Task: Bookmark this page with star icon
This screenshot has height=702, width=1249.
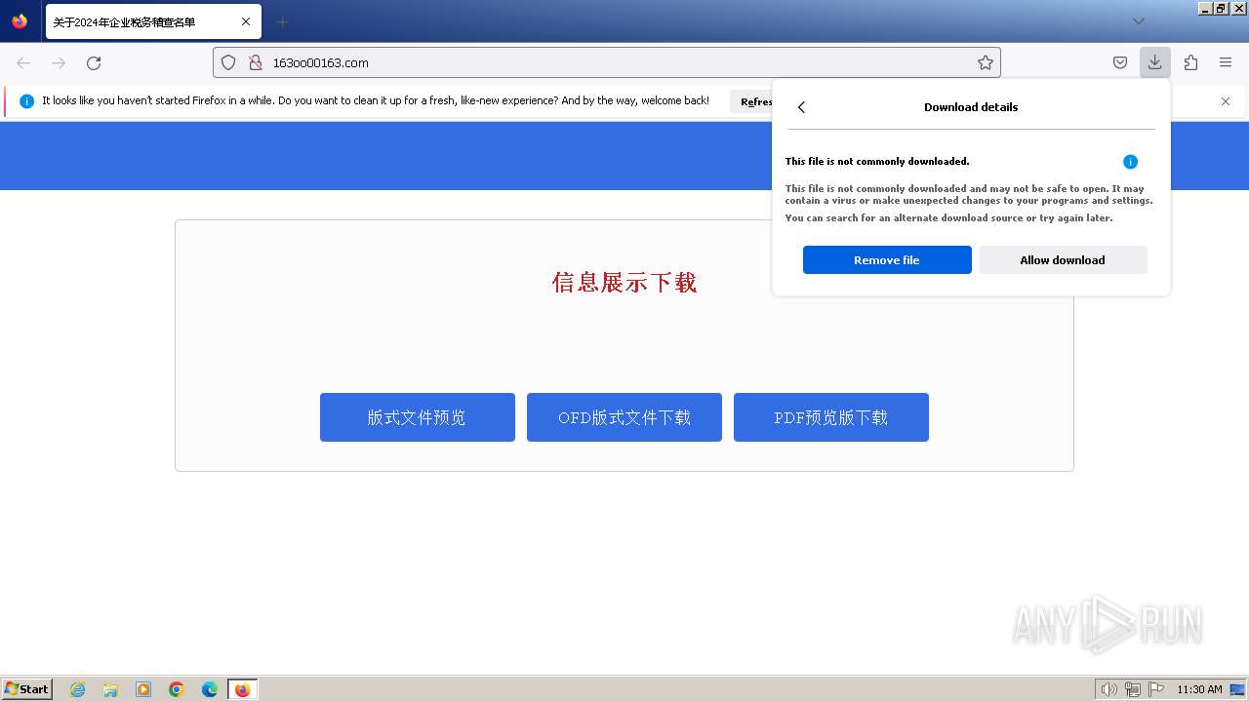Action: [986, 62]
